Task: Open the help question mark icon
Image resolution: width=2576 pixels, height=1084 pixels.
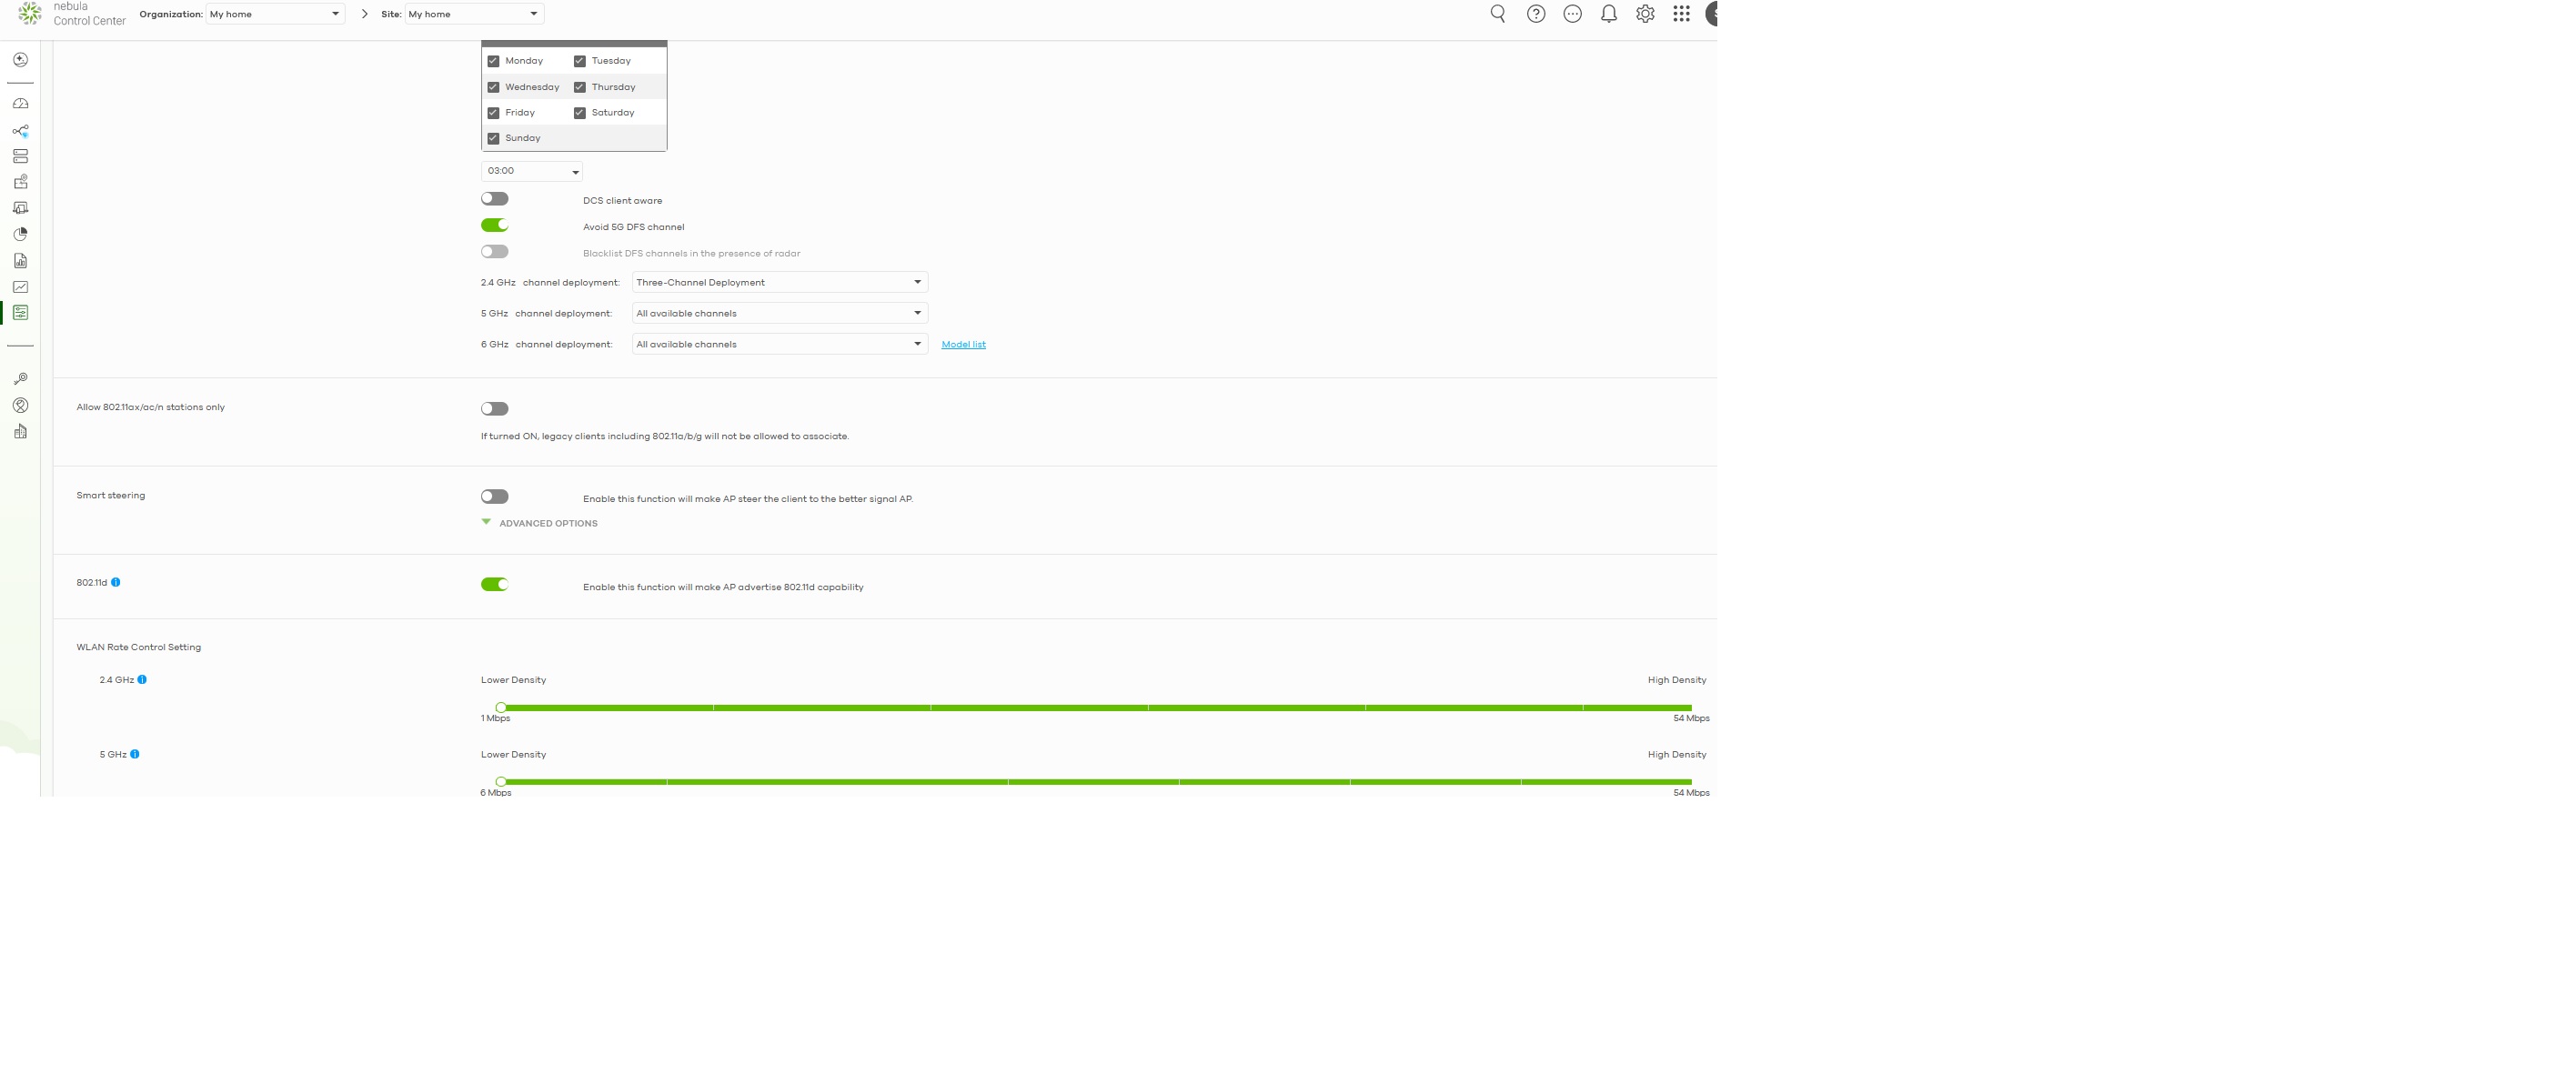Action: (1535, 14)
